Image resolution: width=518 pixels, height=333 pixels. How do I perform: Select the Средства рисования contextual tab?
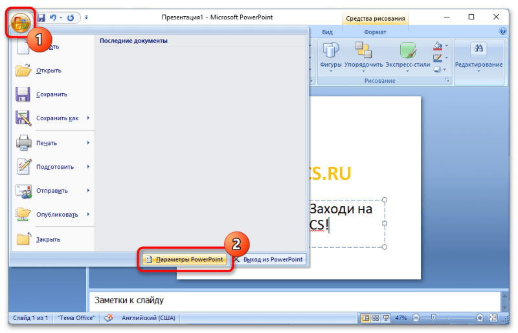[x=376, y=19]
